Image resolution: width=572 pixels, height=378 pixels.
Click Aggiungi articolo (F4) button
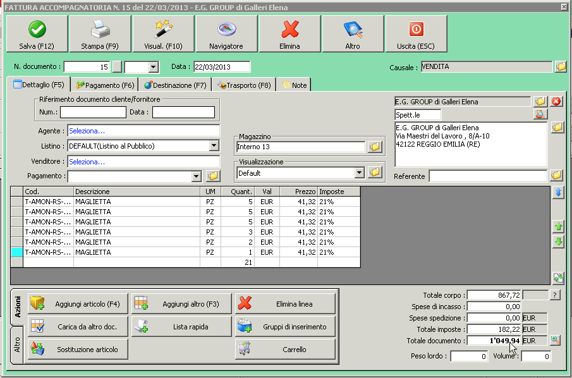[x=78, y=304]
